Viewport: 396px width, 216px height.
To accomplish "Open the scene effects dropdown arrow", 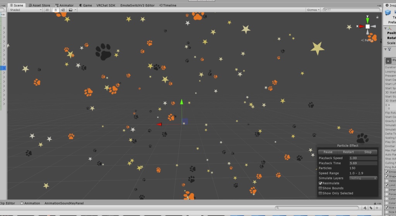I will 75,10.
